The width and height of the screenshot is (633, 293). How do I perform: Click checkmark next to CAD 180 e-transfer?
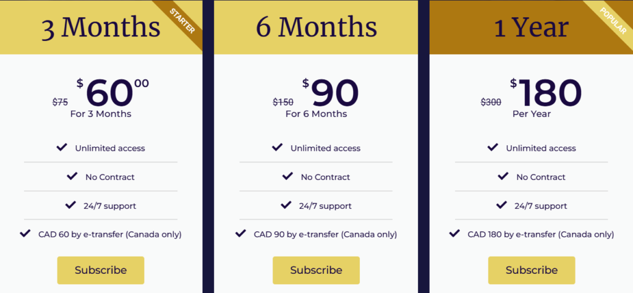tap(454, 234)
